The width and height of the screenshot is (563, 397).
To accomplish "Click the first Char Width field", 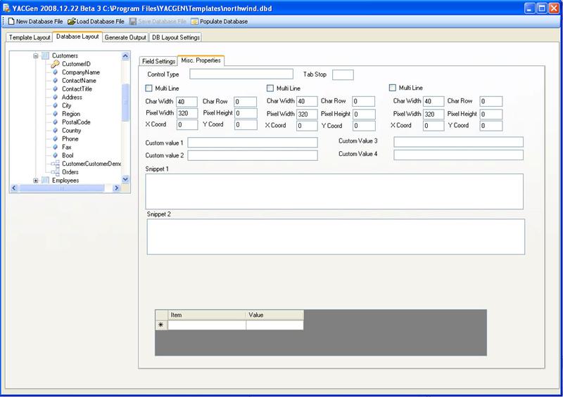I will [x=186, y=101].
